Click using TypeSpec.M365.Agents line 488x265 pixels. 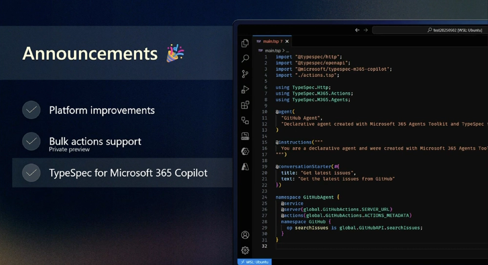pyautogui.click(x=313, y=100)
